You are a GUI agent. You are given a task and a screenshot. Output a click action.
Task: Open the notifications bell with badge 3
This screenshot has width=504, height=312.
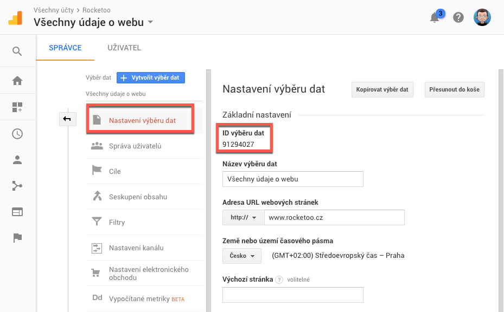coord(435,17)
